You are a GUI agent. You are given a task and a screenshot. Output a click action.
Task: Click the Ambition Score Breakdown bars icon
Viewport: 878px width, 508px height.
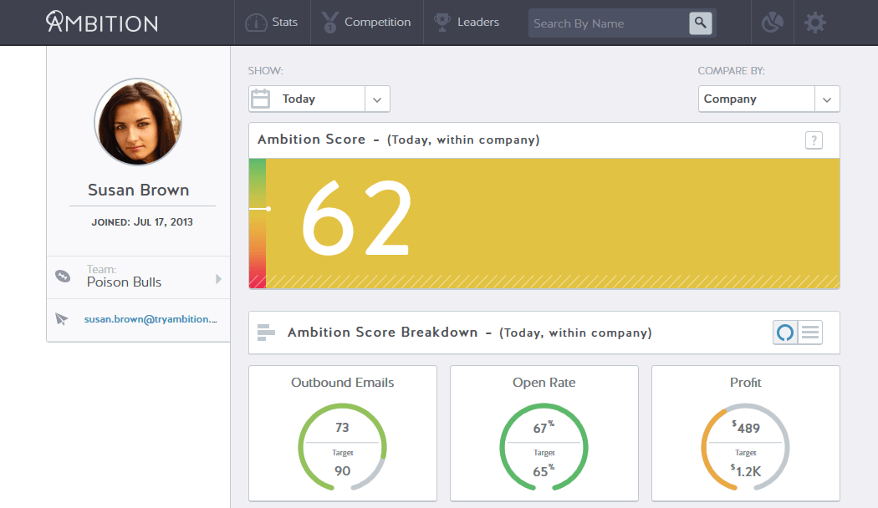266,333
